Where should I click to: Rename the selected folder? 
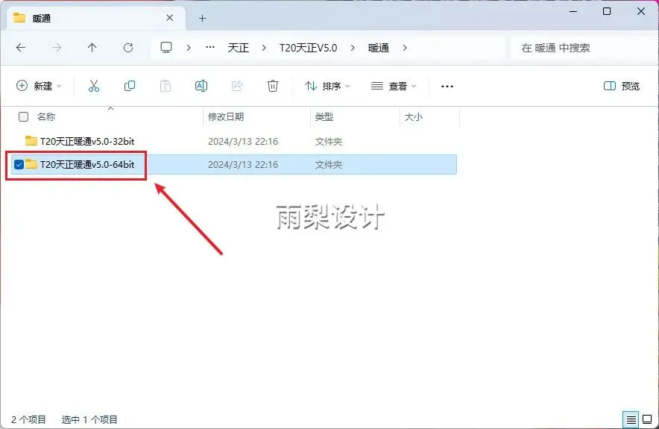[x=201, y=86]
